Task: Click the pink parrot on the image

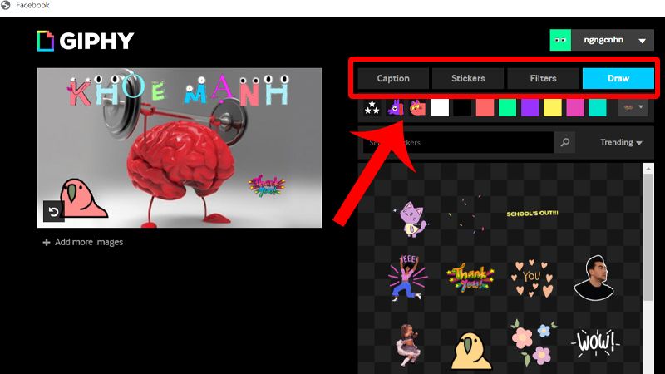Action: pos(82,198)
